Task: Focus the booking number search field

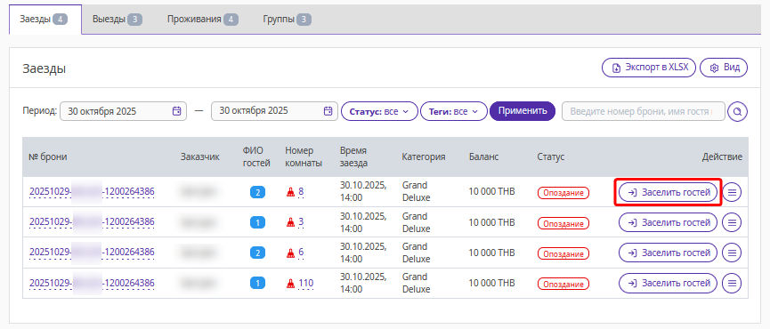Action: 644,111
